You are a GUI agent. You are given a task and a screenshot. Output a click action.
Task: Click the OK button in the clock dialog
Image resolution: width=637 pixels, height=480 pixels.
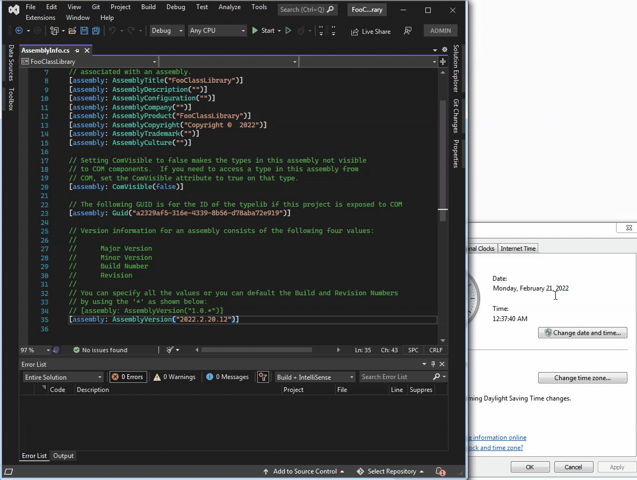(x=530, y=467)
